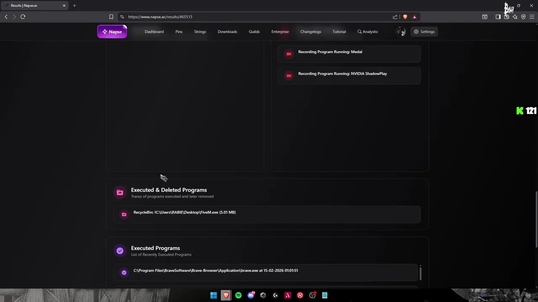Open the Strings menu item
The width and height of the screenshot is (538, 302).
point(200,31)
